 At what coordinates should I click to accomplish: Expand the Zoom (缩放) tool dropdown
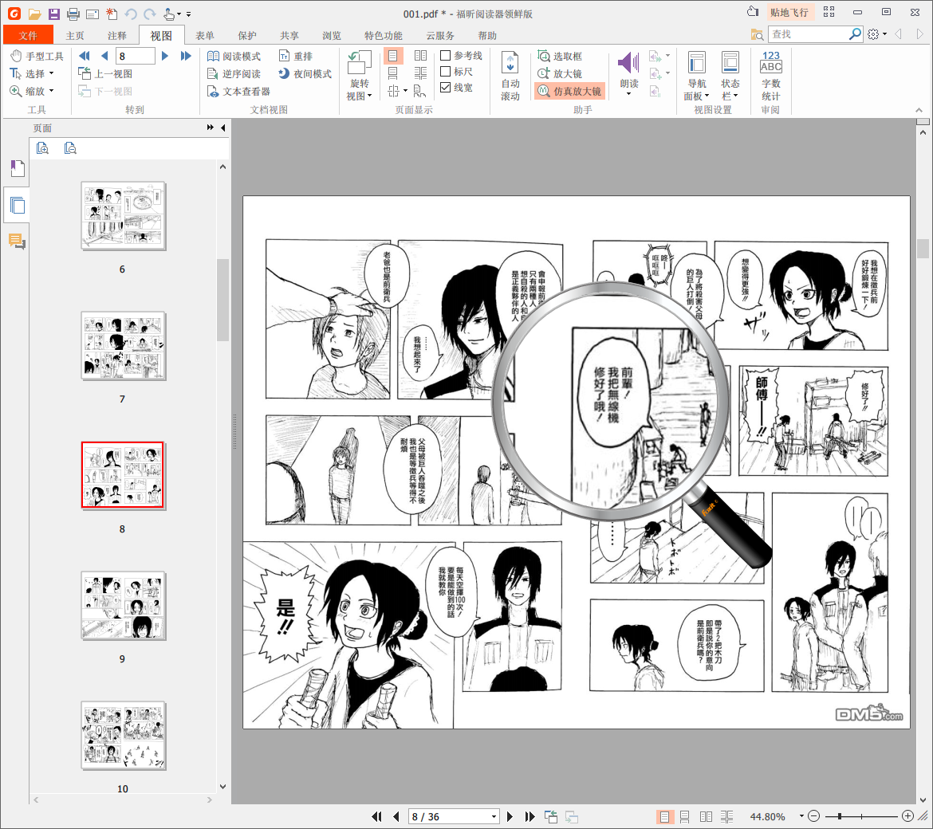51,91
